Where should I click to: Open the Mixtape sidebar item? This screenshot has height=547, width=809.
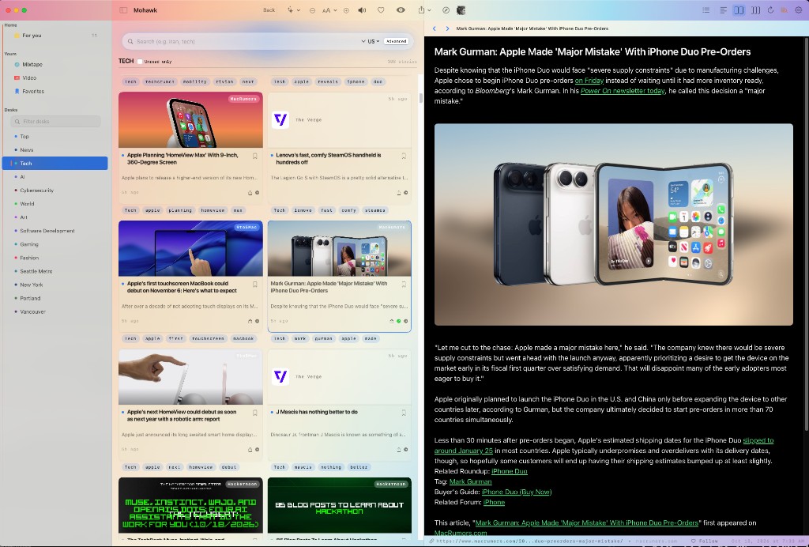[55, 65]
